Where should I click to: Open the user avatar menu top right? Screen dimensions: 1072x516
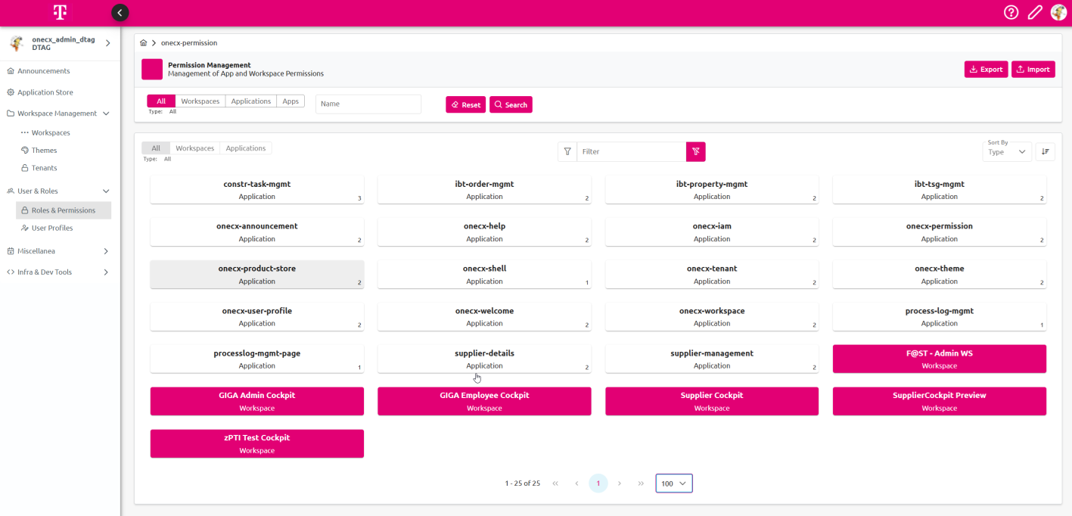pos(1058,12)
